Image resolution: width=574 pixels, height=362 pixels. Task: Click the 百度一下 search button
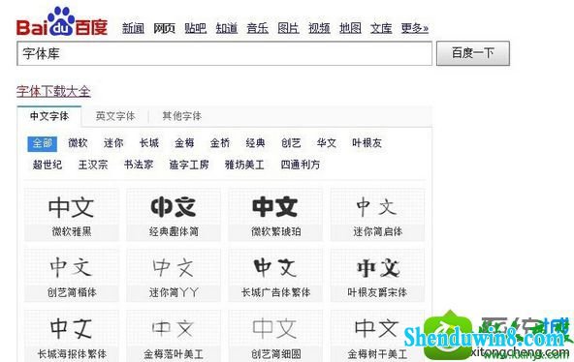[x=472, y=53]
